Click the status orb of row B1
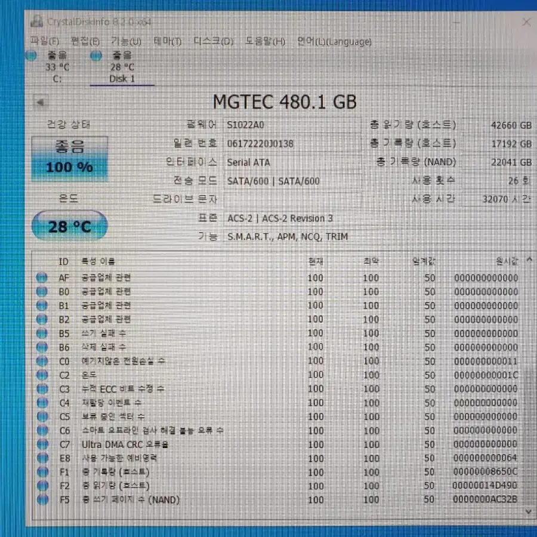 (42, 305)
